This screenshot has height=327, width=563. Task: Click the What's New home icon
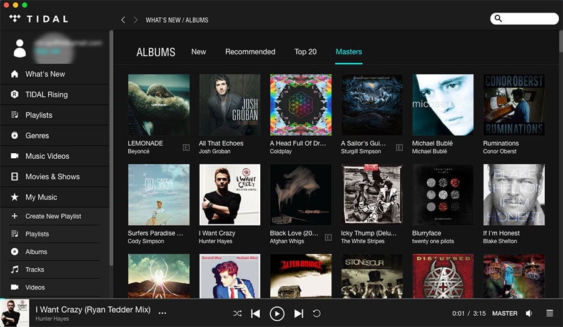[14, 74]
